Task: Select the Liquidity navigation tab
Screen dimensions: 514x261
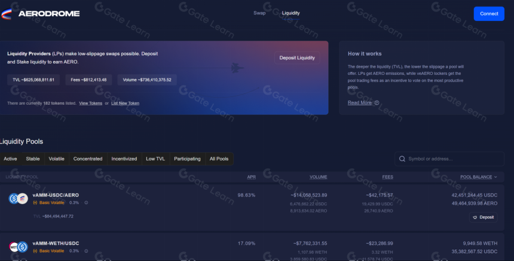Action: click(x=290, y=13)
